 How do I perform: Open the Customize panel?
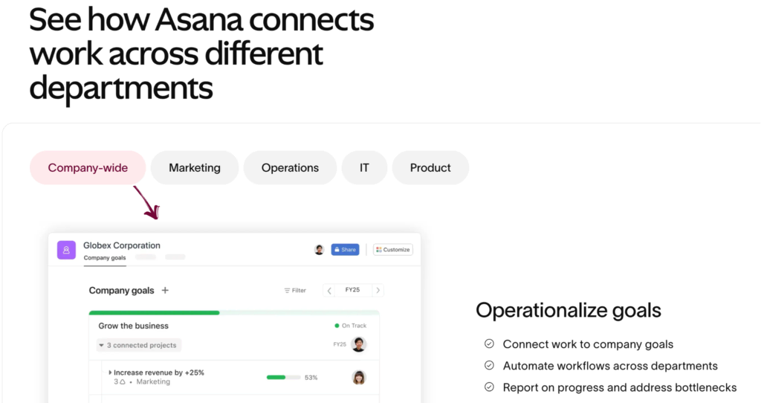click(392, 250)
